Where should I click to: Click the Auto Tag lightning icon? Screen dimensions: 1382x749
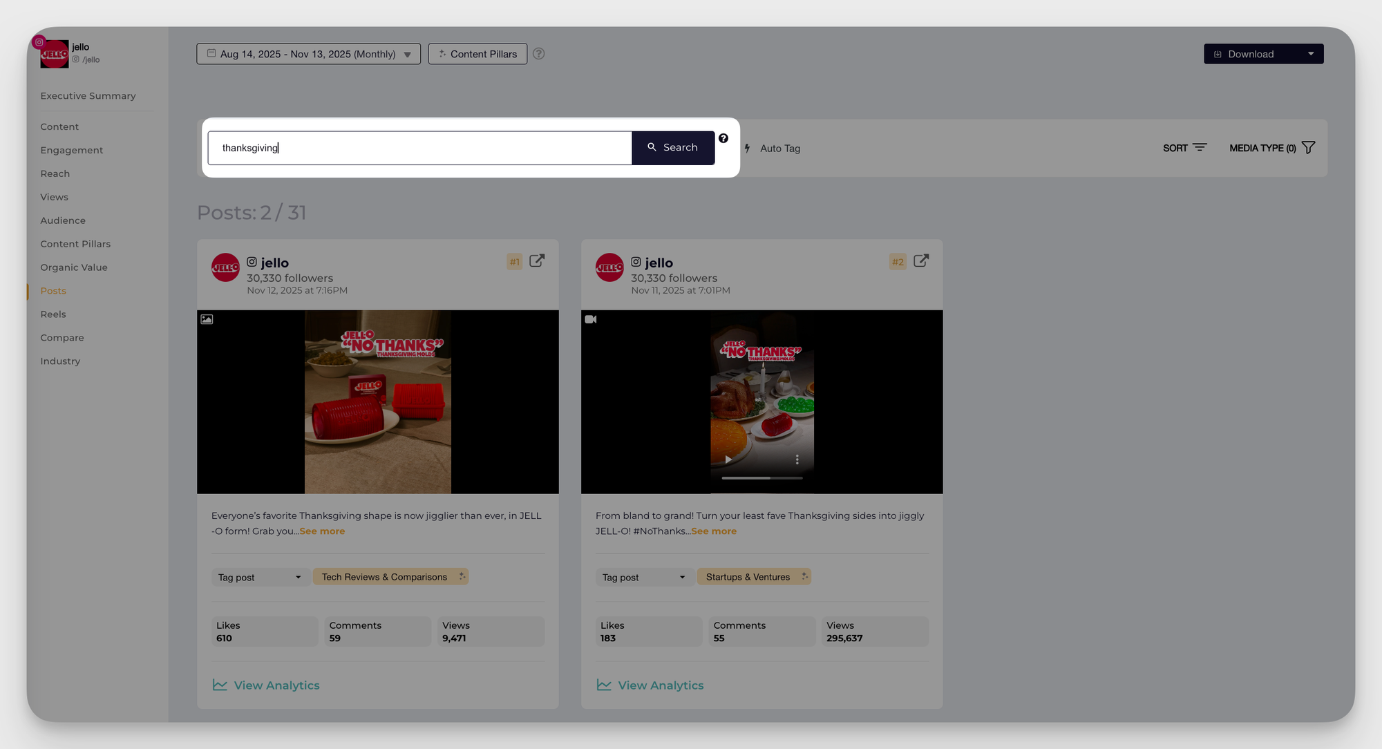pos(748,148)
